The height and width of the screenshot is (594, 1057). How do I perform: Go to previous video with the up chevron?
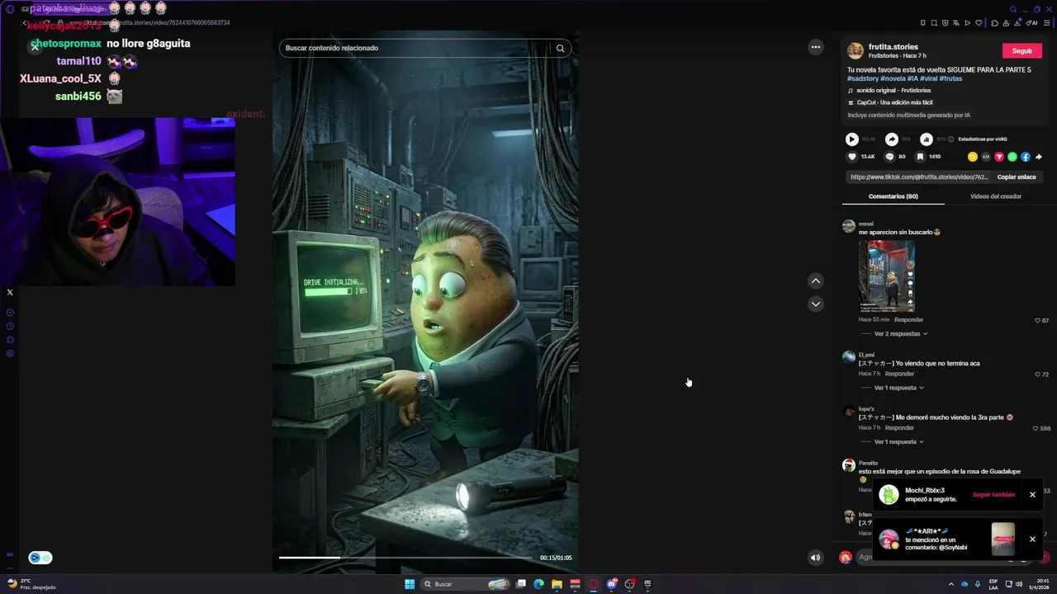click(816, 281)
